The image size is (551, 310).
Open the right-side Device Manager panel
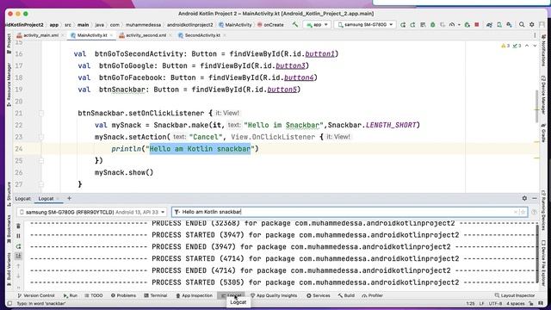[x=543, y=95]
